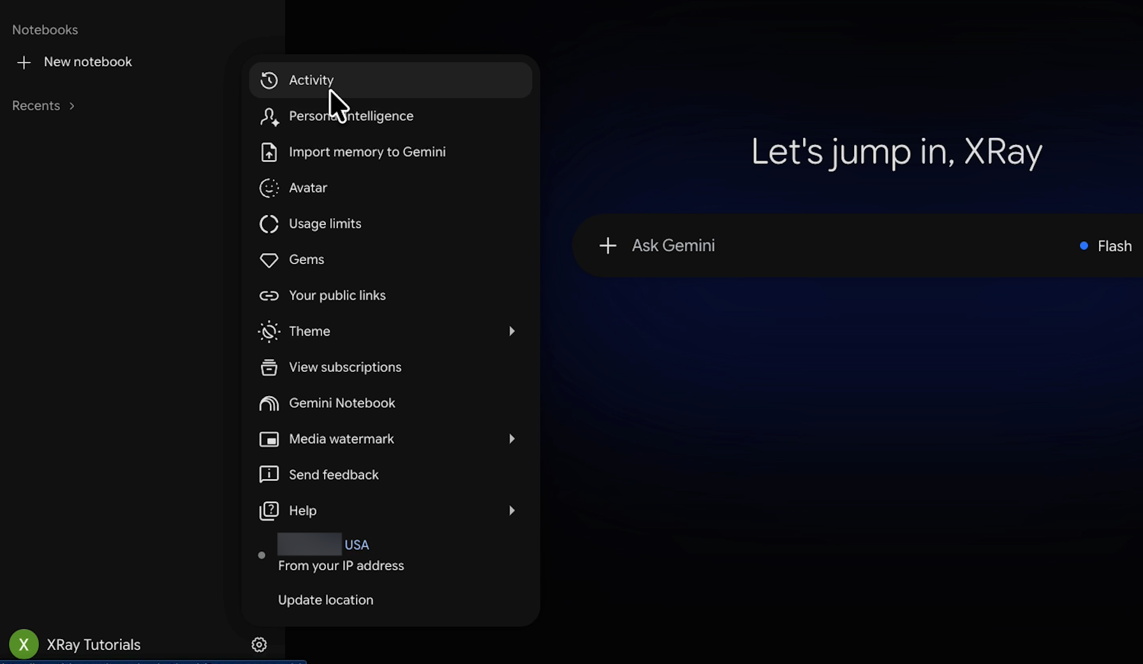Viewport: 1143px width, 664px height.
Task: Click the Notebooks section heading
Action: pyautogui.click(x=45, y=30)
